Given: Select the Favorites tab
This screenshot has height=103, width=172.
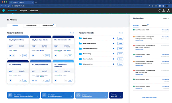Looking at the screenshot, I should point(15,26).
